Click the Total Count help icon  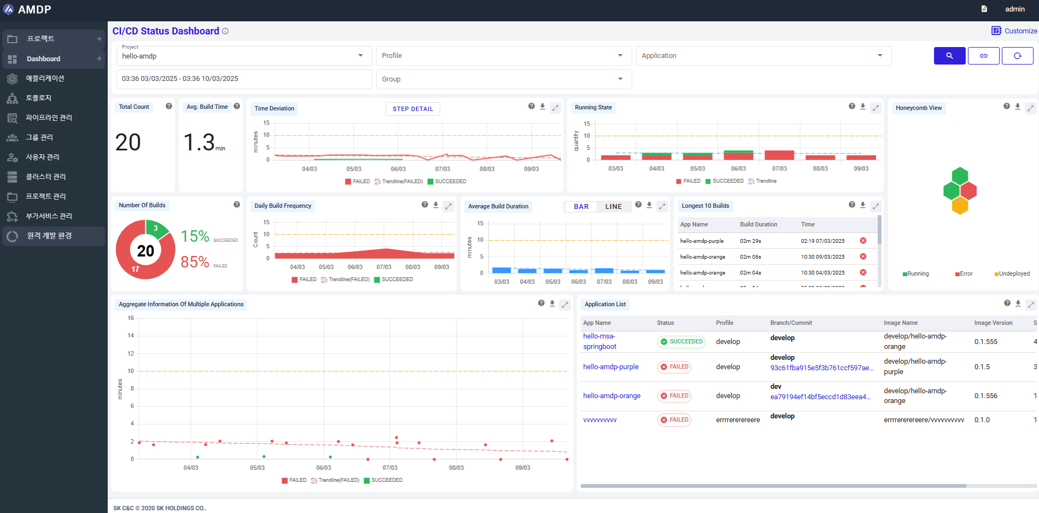pos(169,106)
